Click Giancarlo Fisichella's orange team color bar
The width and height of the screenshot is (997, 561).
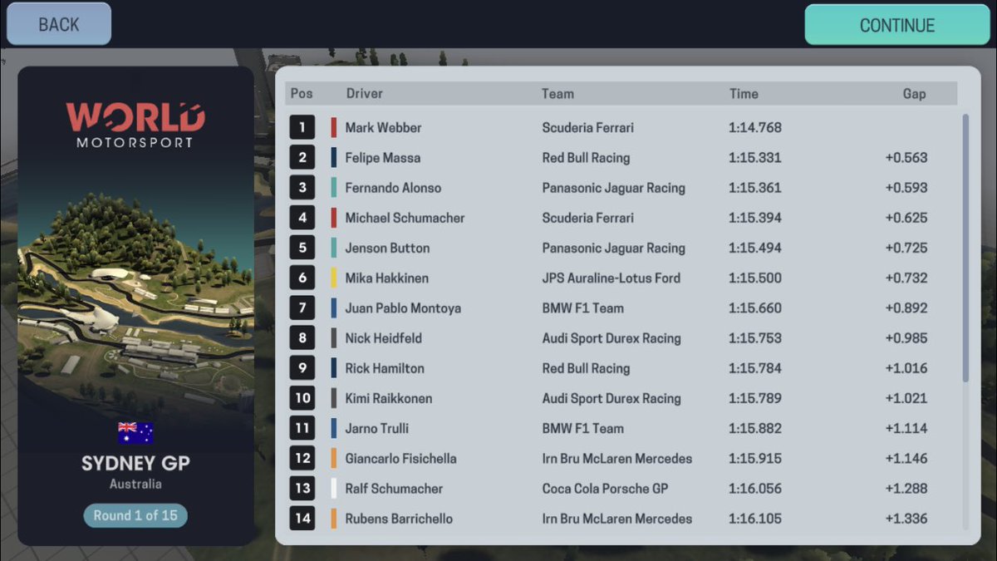pyautogui.click(x=333, y=458)
